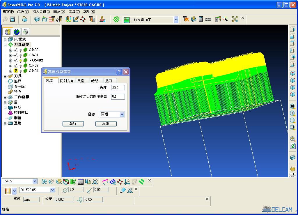
Task: Click the 公差 field showing 0.002
Action: coord(64,200)
